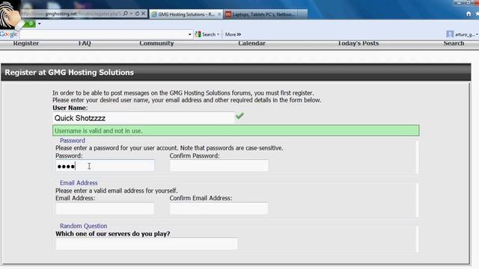Click the page refresh icon

137,13
